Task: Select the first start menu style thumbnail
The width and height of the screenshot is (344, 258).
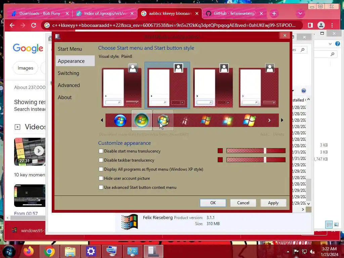Action: [x=122, y=85]
